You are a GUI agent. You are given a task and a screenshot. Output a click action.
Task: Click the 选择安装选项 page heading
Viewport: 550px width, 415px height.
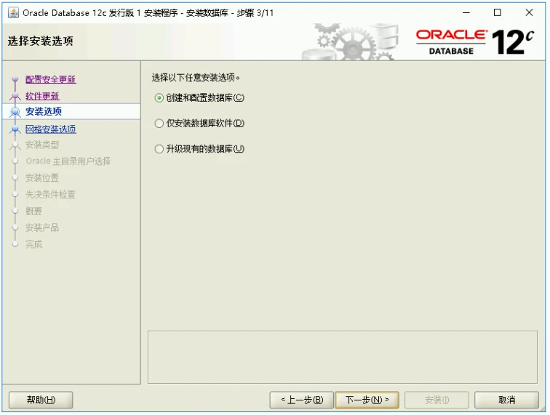40,41
